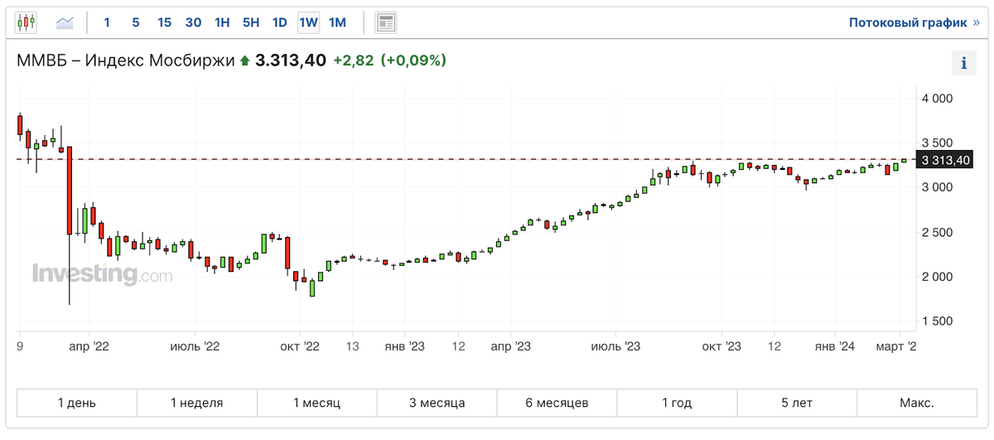Select the 1H interval

pyautogui.click(x=222, y=22)
